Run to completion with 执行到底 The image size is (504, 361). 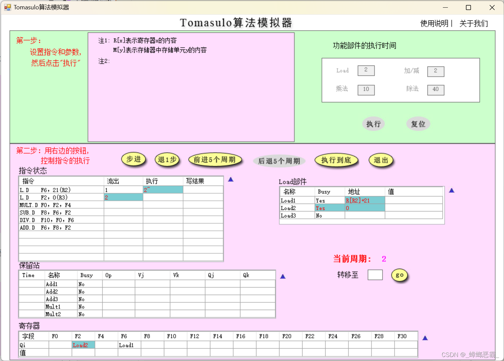tap(336, 160)
